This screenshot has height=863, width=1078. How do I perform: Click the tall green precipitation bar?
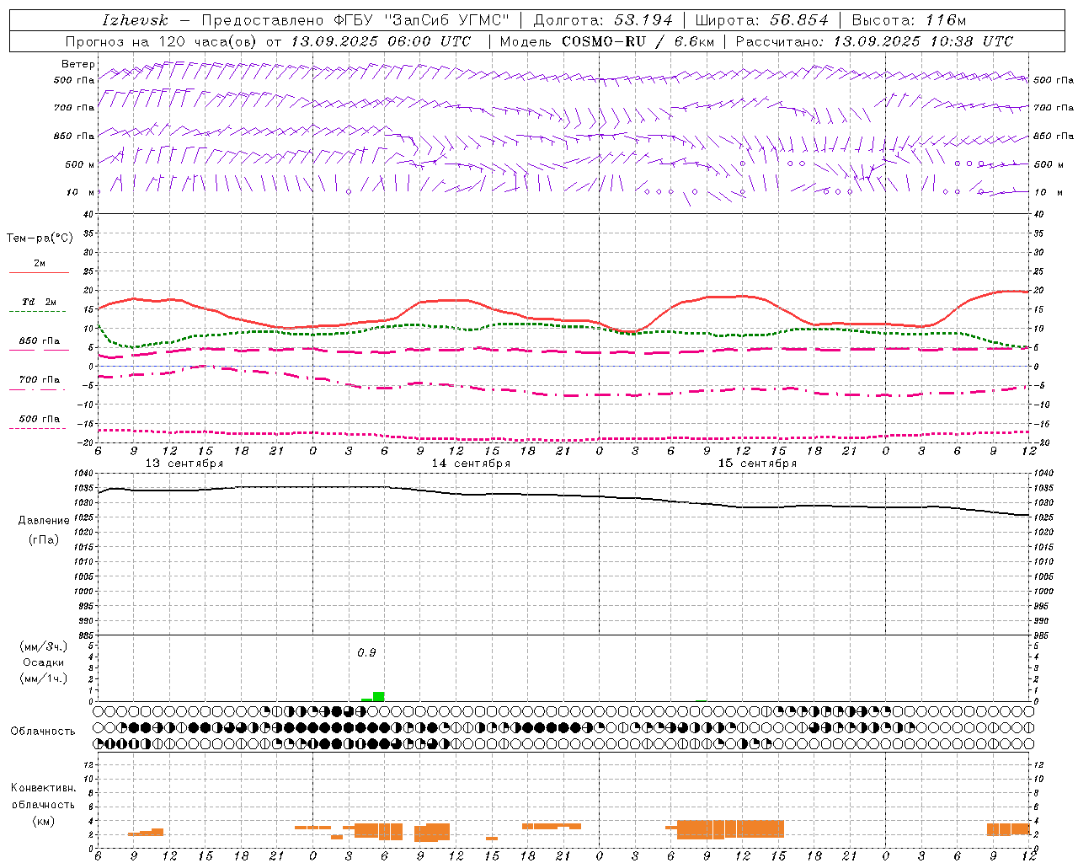tap(379, 696)
